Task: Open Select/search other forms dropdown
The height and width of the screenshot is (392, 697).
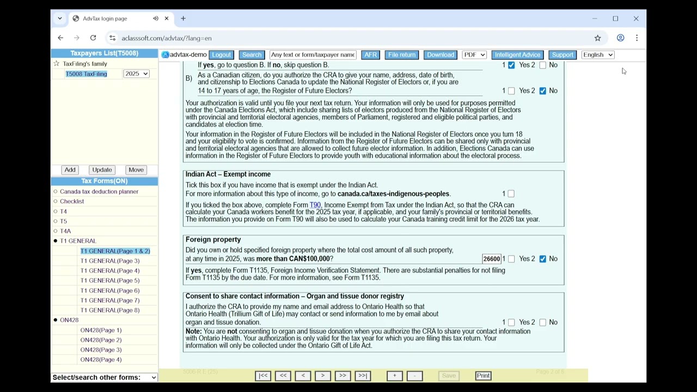Action: tap(105, 377)
